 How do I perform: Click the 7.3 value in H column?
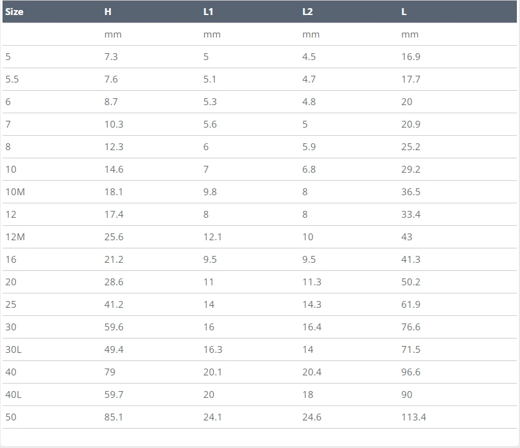[x=111, y=57]
